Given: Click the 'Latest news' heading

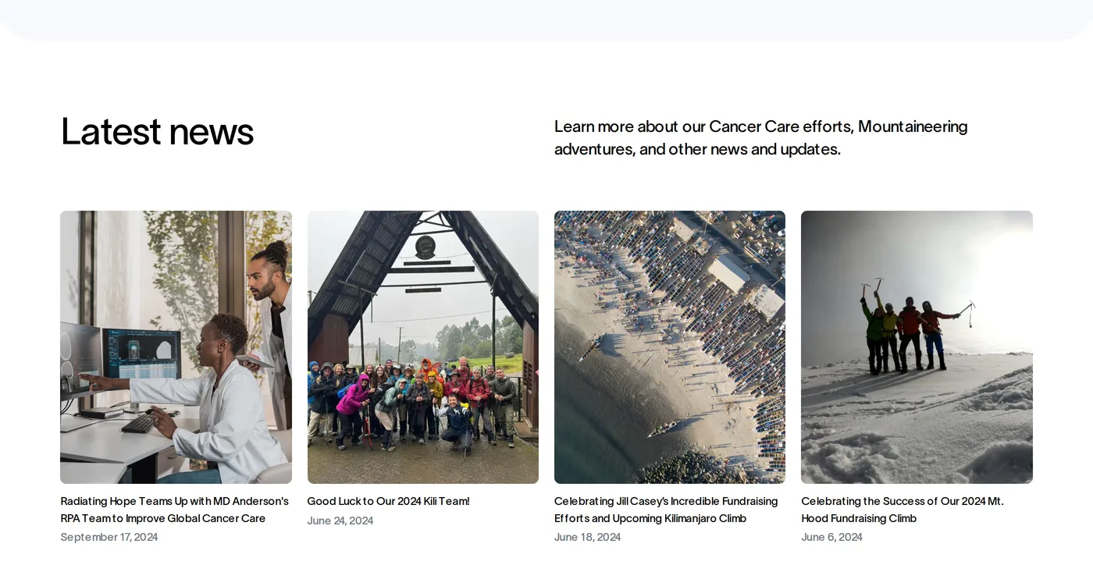Looking at the screenshot, I should click(157, 131).
